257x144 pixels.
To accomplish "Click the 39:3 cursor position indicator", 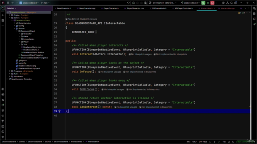I will tap(188, 142).
